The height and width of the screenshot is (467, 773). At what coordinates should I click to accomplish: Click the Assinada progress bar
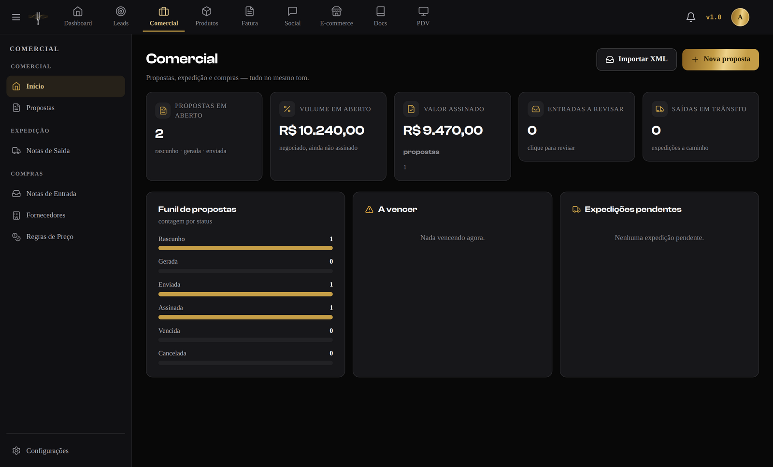pos(245,317)
